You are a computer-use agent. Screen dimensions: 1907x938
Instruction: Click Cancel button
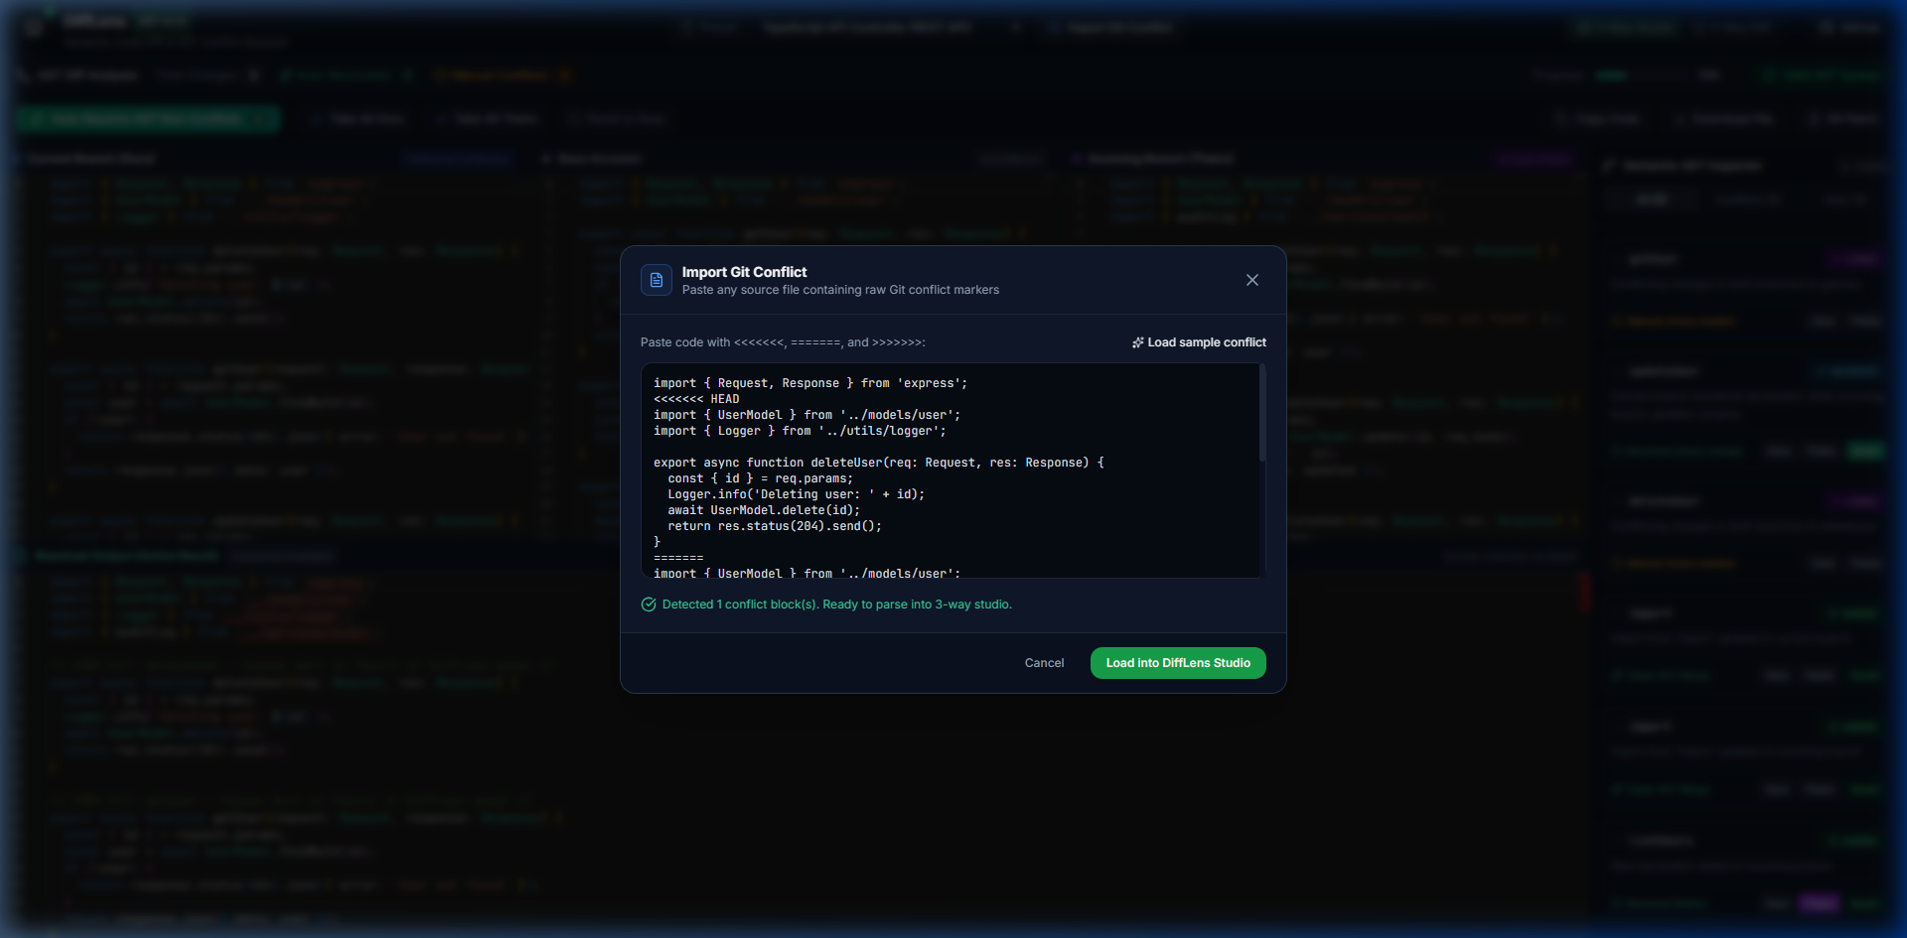[1044, 663]
